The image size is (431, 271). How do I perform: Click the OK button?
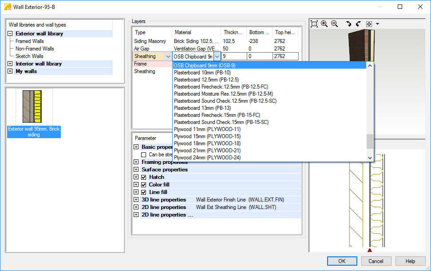pyautogui.click(x=342, y=261)
